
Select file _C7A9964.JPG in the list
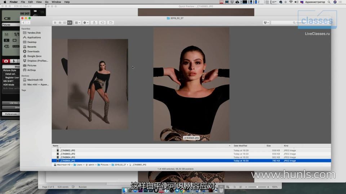pos(191,157)
